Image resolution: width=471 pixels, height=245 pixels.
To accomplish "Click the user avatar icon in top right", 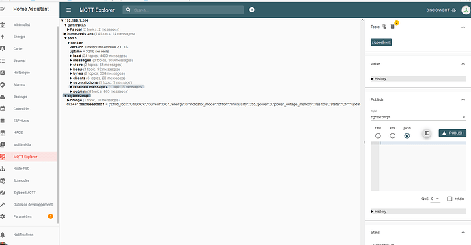I will [x=466, y=10].
